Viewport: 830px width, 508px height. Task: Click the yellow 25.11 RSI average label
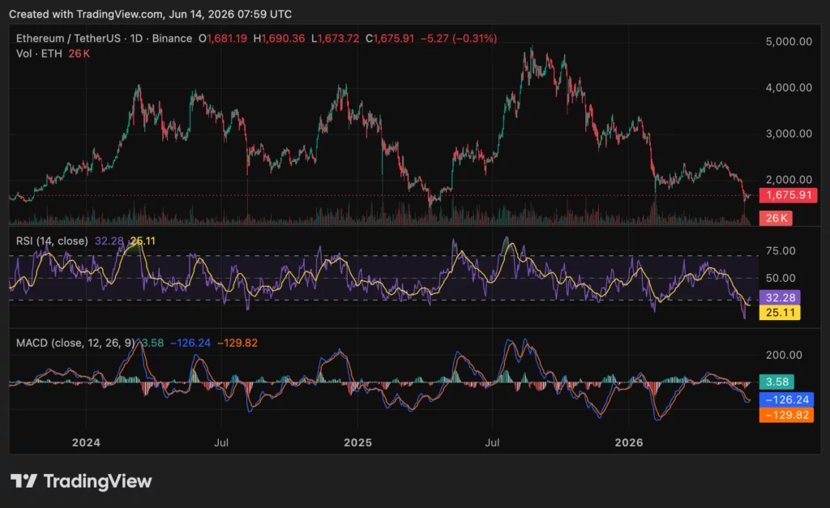point(780,312)
